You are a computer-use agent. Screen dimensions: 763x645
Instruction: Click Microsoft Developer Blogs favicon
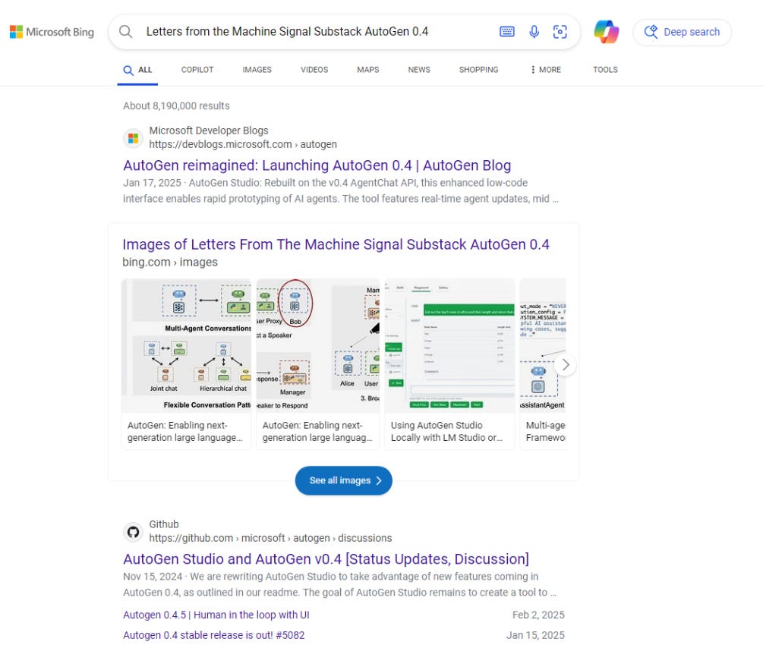[x=133, y=138]
